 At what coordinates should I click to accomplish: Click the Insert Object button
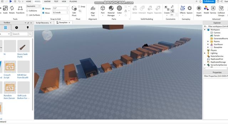click(x=199, y=11)
